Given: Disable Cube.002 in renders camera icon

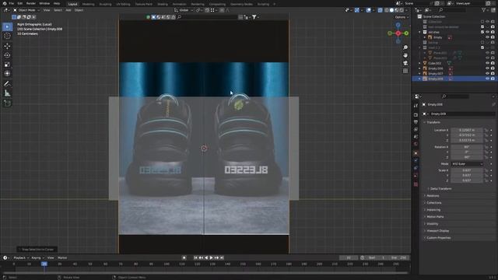Looking at the screenshot, I should tap(493, 63).
